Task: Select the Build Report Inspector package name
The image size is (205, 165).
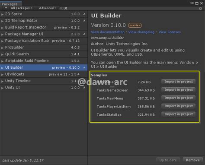Action: click(26, 27)
